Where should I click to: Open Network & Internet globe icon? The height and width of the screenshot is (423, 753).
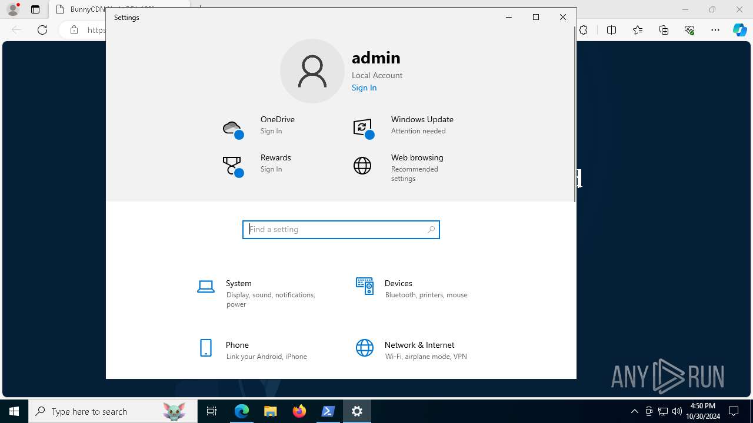pos(365,348)
